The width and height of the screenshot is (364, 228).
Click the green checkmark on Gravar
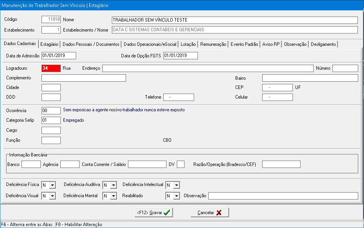click(167, 213)
